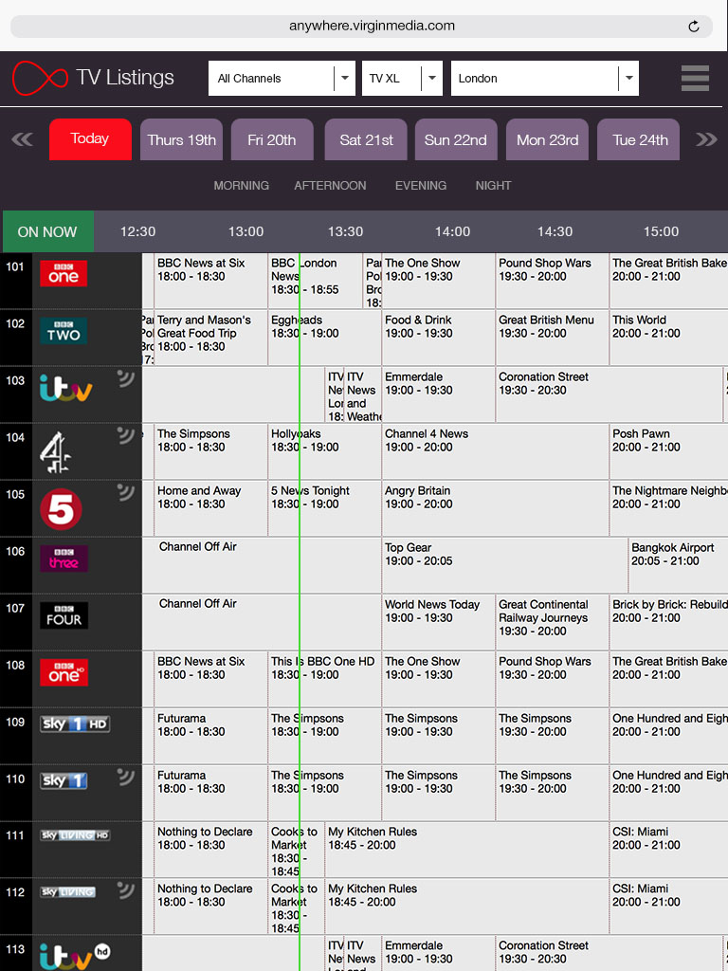
Task: Select the BBC One channel logo, channel 101
Action: [64, 273]
